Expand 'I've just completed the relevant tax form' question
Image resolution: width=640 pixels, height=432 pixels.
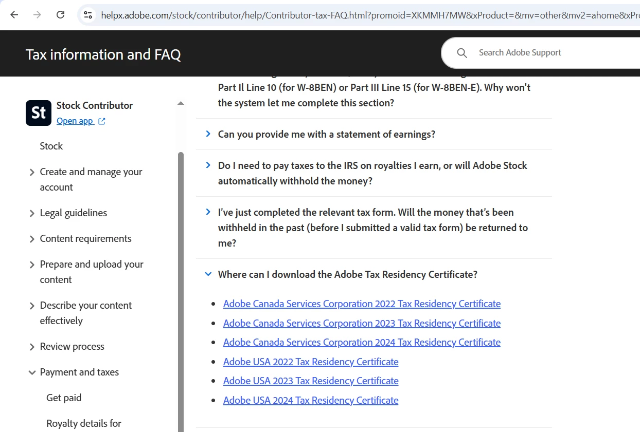[x=208, y=212]
